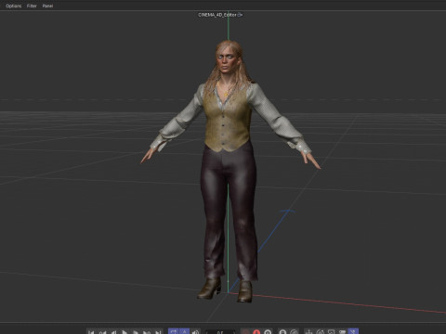
Task: Open the Options menu in the viewport
Action: click(14, 6)
